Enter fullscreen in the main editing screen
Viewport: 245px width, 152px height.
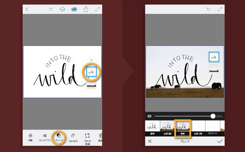pos(97,9)
